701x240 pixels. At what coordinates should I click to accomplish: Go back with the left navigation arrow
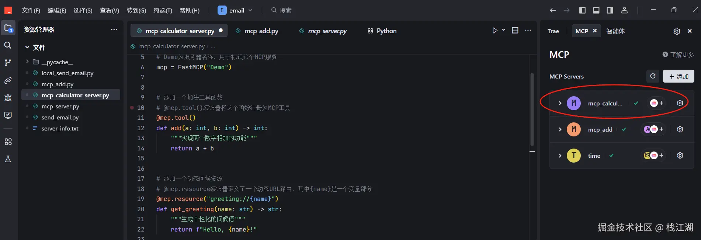coord(553,10)
